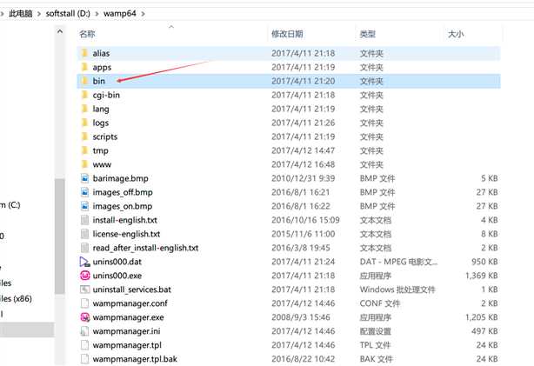Select the apps folder icon
Viewport: 534px width, 366px height.
pyautogui.click(x=85, y=67)
